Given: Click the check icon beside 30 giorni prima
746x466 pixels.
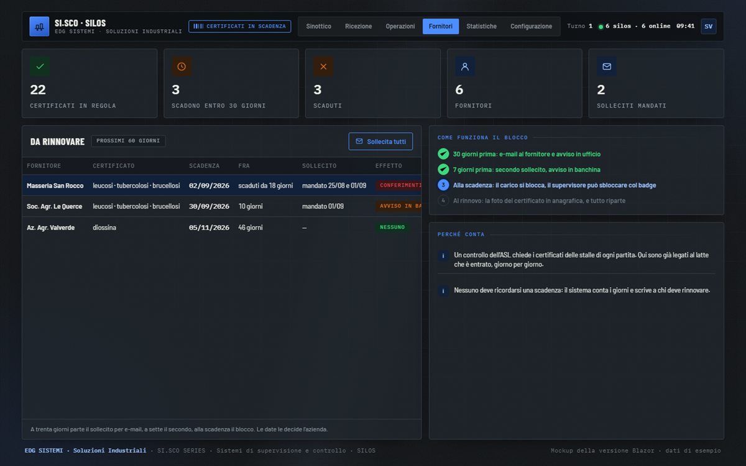Looking at the screenshot, I should [443, 154].
